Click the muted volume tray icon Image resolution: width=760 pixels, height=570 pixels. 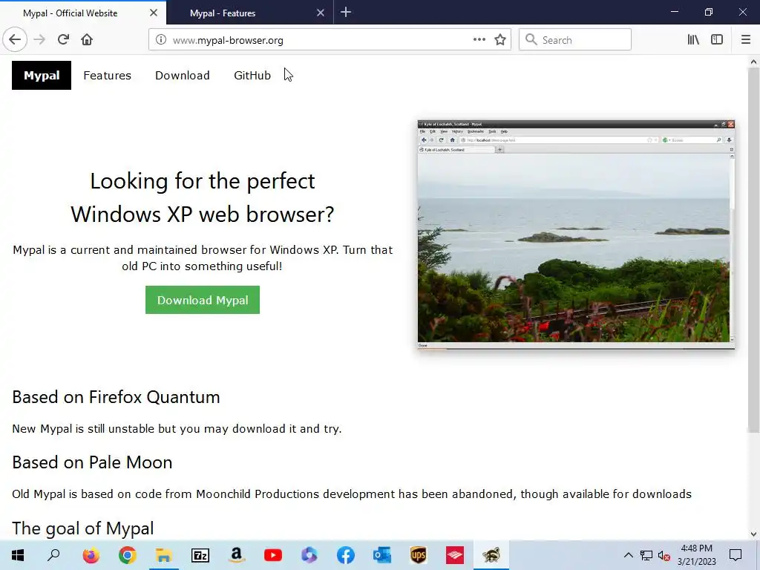click(x=664, y=555)
